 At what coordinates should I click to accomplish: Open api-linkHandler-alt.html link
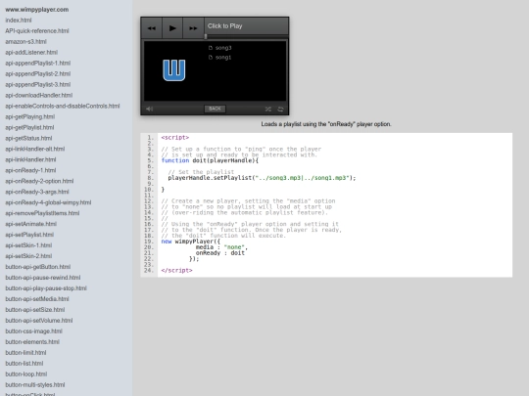[x=35, y=149]
